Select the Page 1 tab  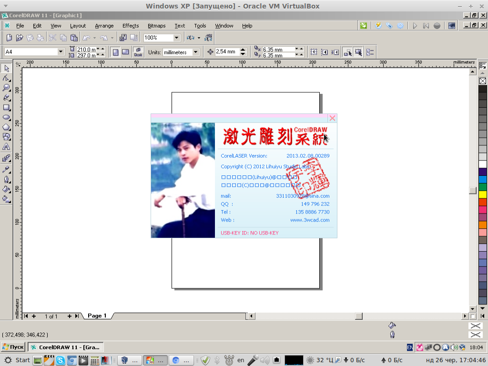point(97,315)
